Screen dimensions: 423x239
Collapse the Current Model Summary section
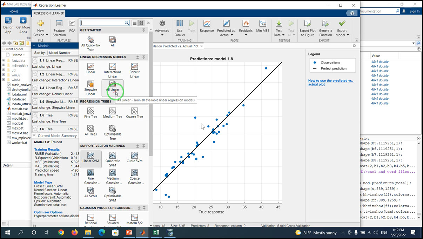[x=34, y=136]
